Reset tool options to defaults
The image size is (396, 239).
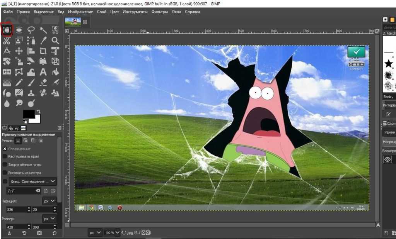(55, 233)
